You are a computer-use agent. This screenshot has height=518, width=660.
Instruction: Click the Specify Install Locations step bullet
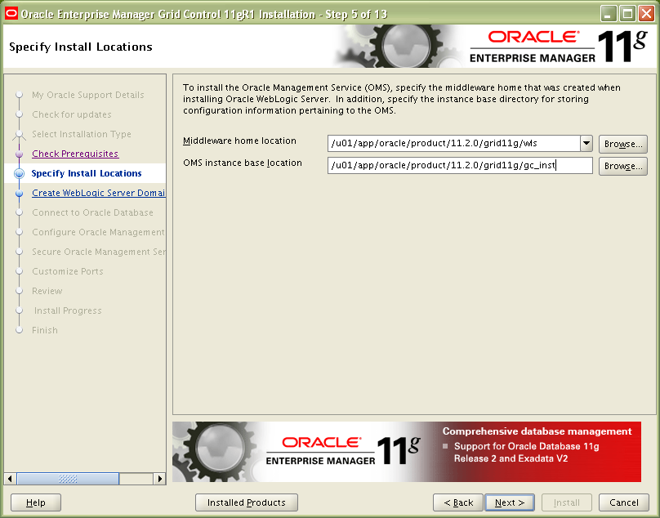19,174
